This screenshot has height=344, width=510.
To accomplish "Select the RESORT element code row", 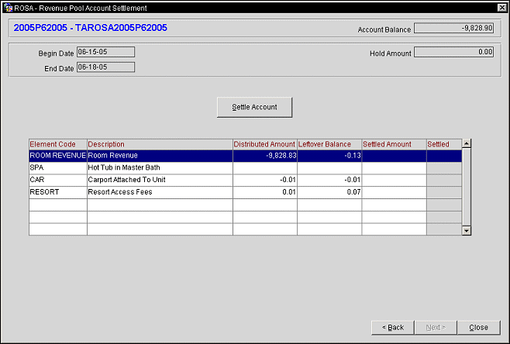I will tap(57, 192).
